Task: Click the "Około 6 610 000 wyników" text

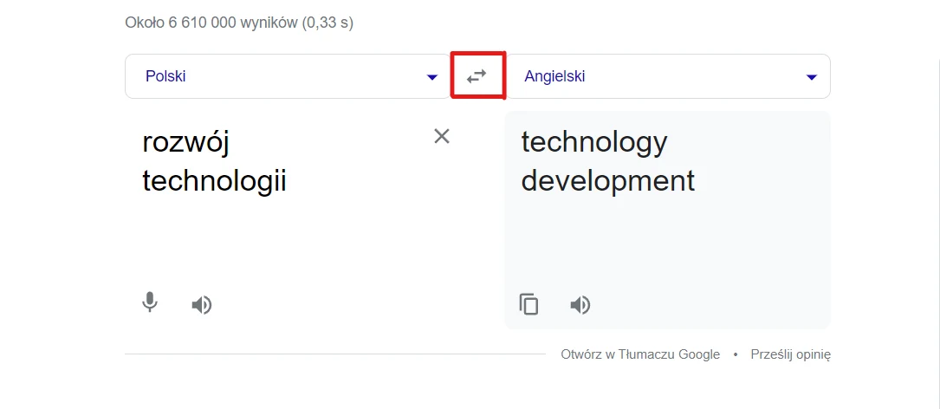Action: click(211, 23)
